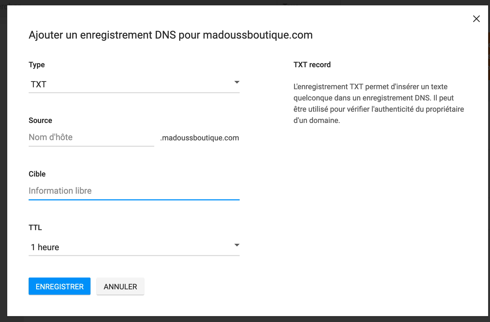Click the TXT record description paragraph

coord(378,103)
